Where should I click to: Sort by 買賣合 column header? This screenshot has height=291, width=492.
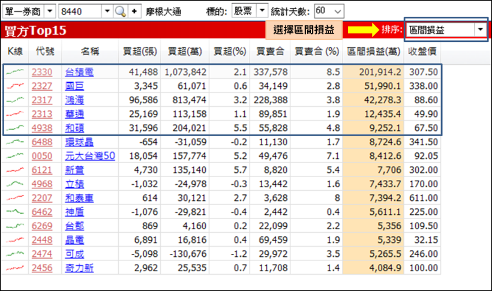(x=270, y=52)
